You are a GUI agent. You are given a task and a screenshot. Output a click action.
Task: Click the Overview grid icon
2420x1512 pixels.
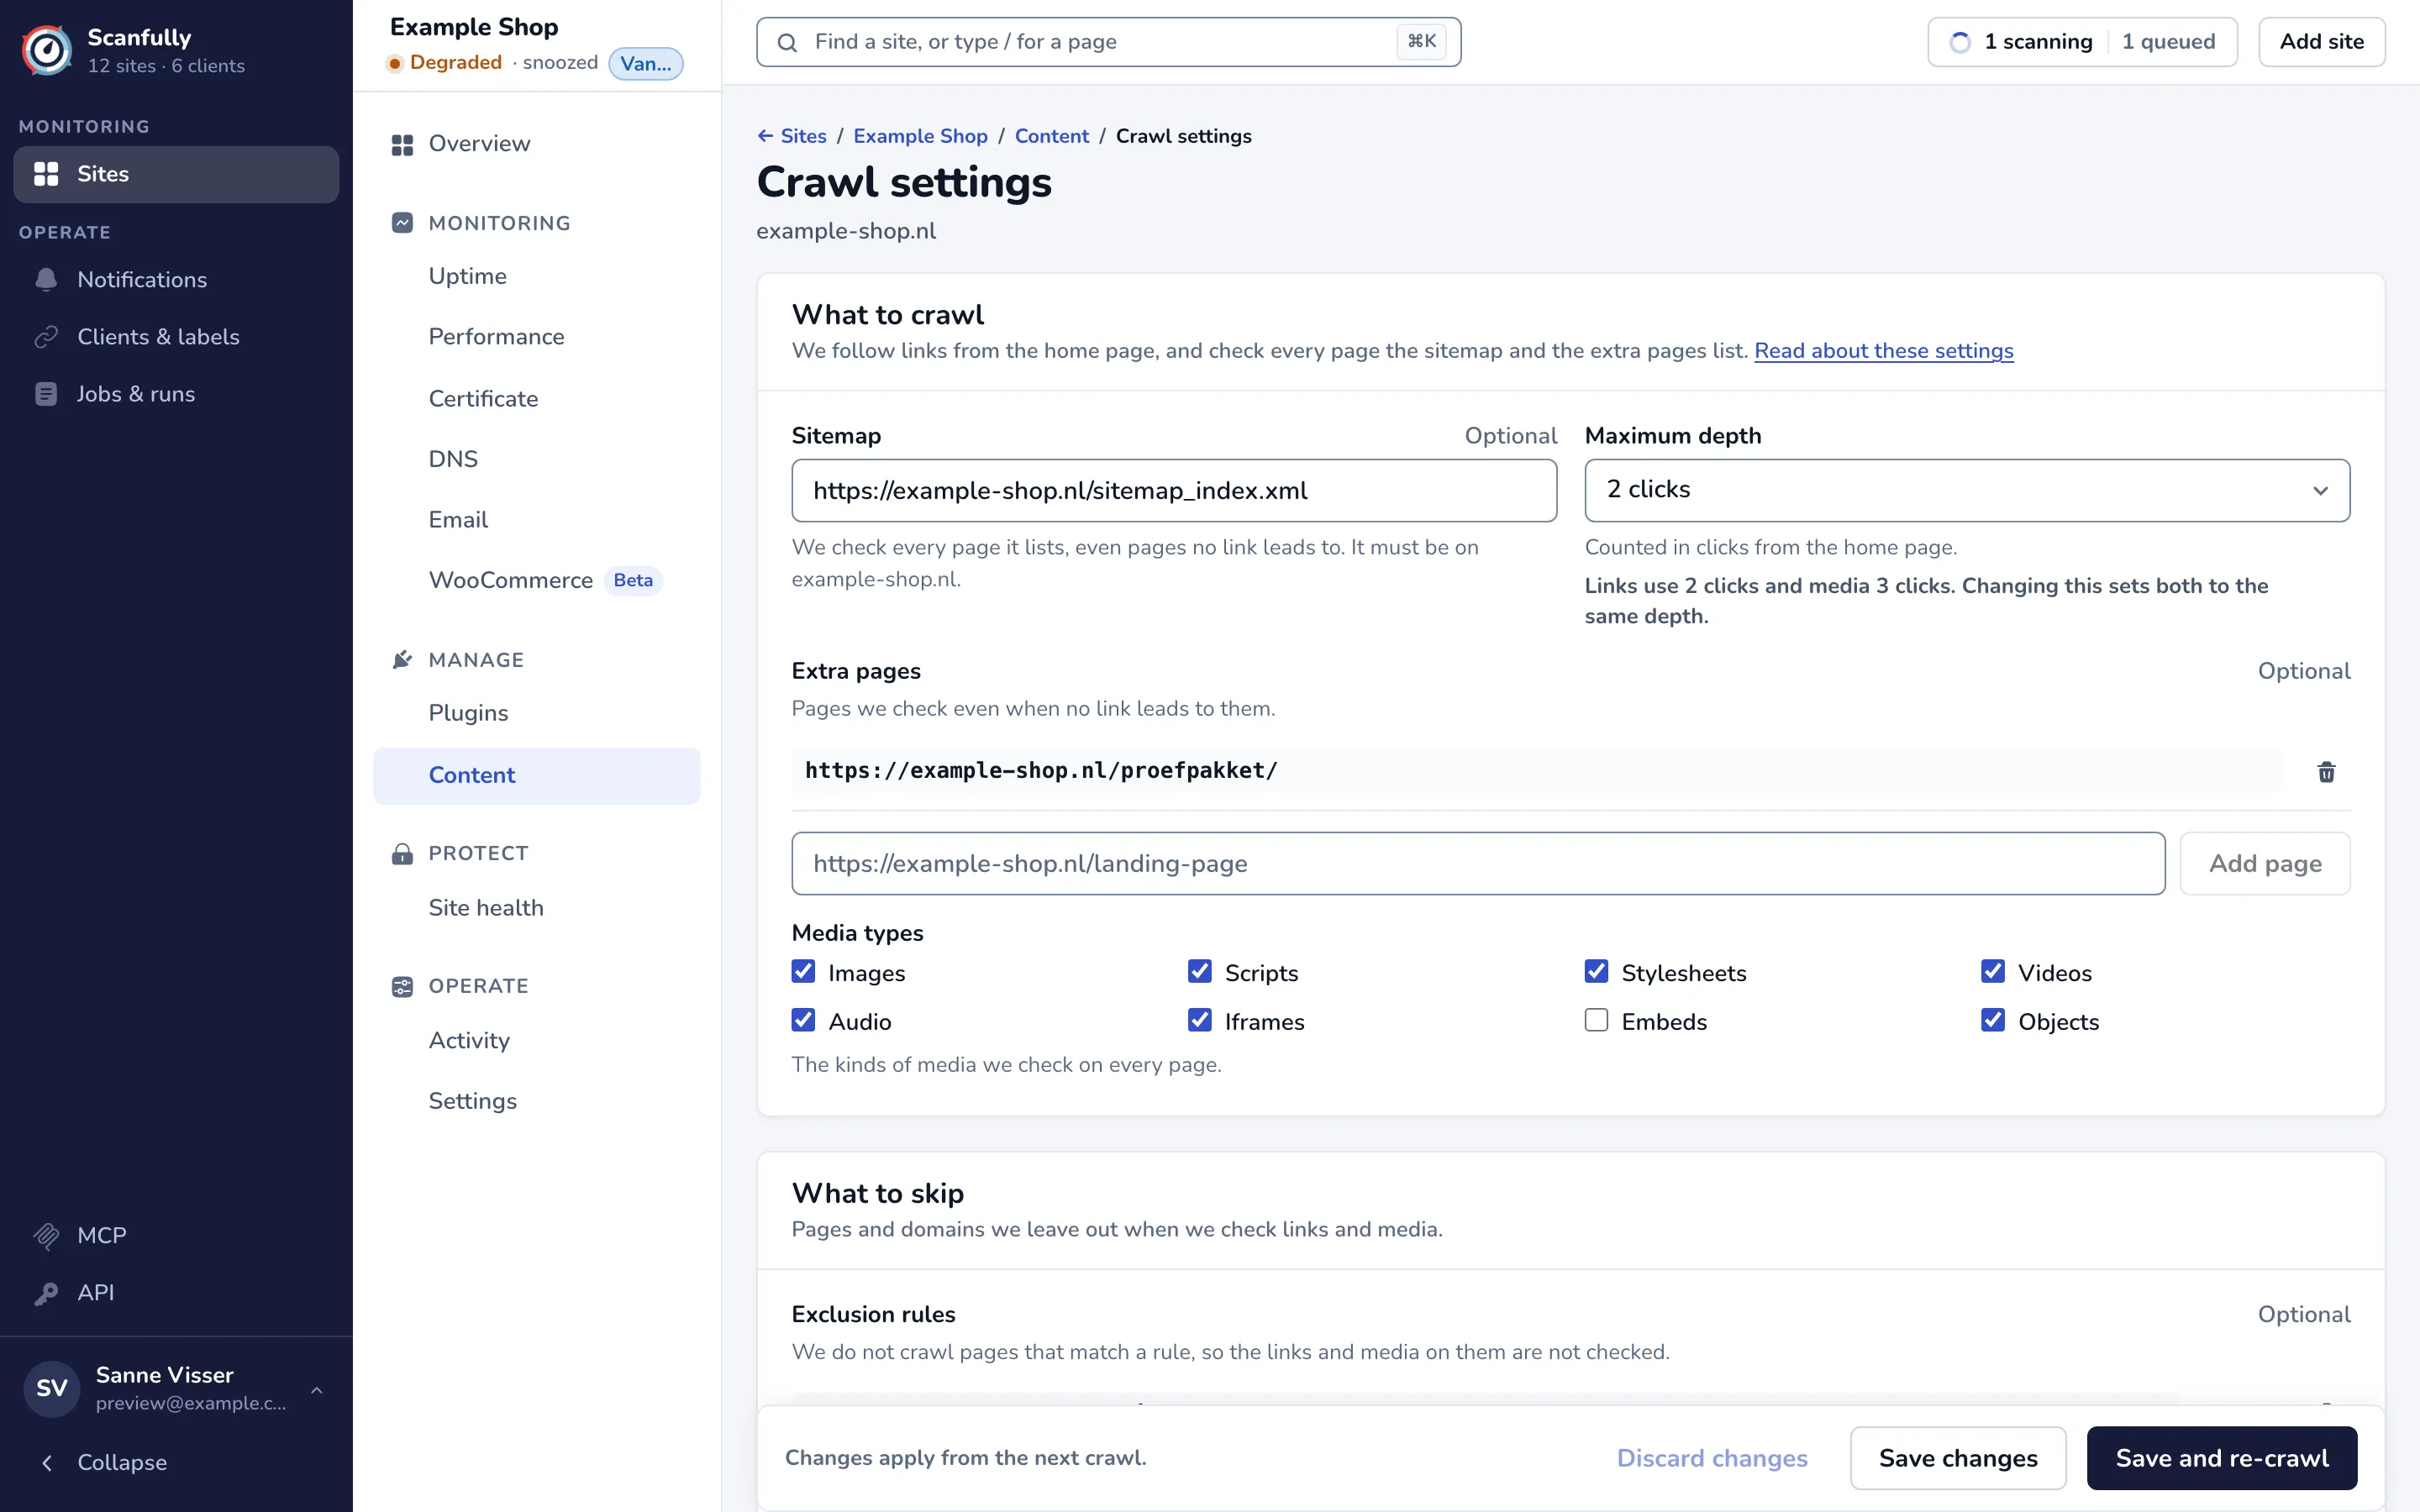[402, 145]
